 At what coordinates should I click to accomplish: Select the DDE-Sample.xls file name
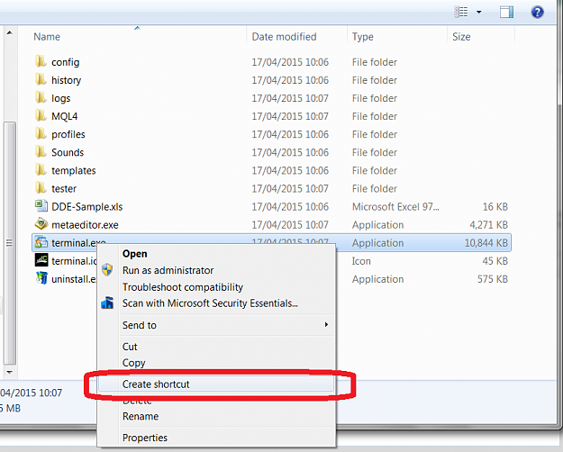[86, 207]
